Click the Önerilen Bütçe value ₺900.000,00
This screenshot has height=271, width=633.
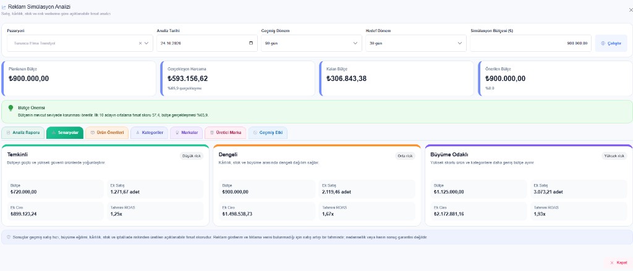point(506,78)
